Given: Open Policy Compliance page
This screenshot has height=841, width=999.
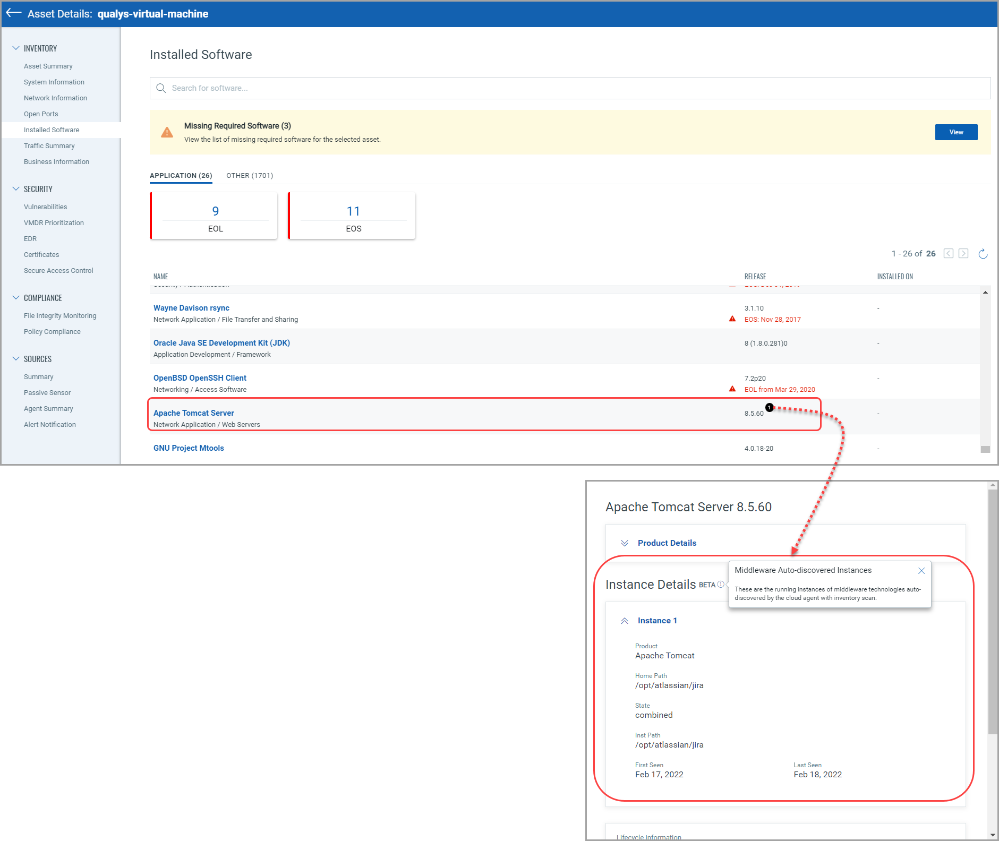Looking at the screenshot, I should [x=52, y=332].
